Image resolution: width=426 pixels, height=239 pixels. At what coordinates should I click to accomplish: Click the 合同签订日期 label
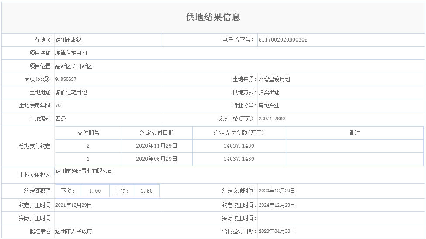tap(239, 231)
